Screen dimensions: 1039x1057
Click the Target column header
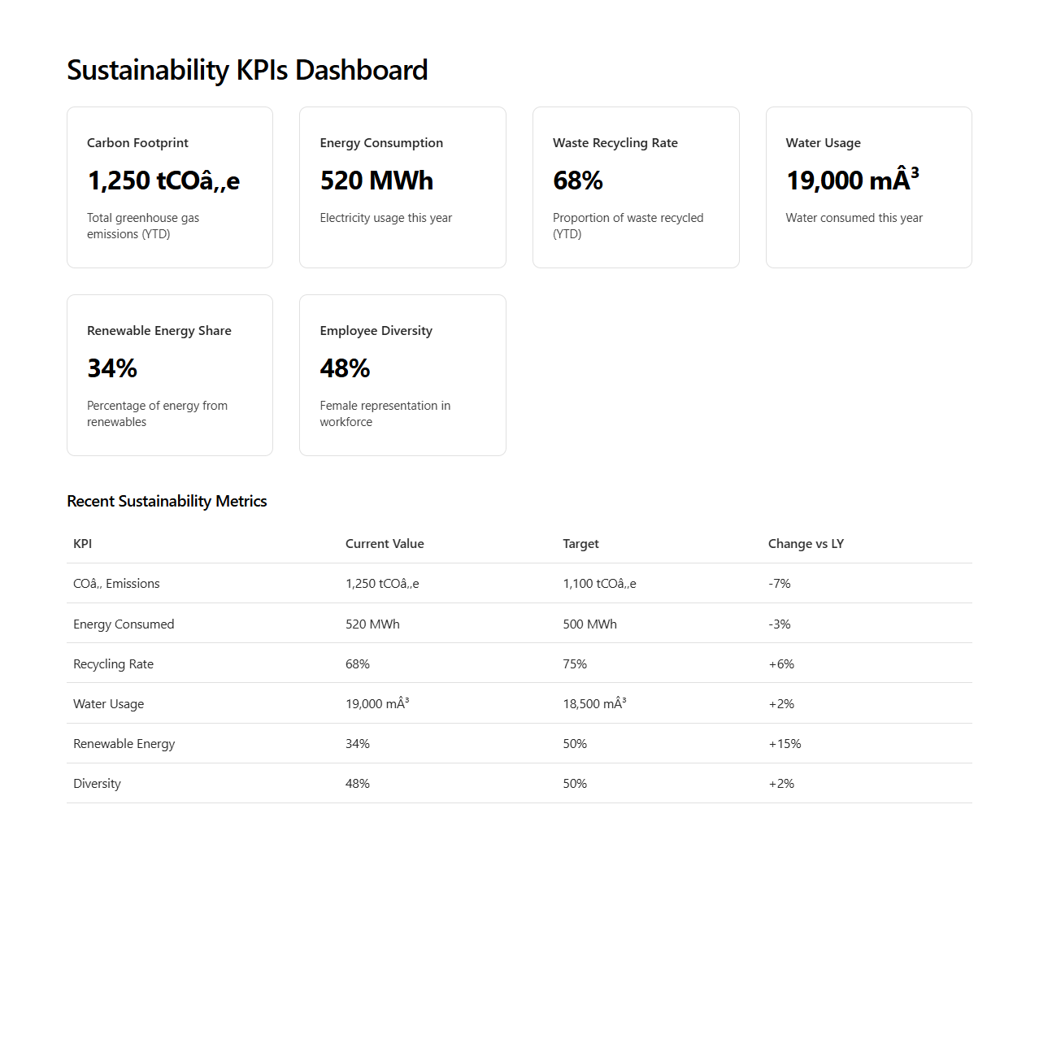coord(580,543)
